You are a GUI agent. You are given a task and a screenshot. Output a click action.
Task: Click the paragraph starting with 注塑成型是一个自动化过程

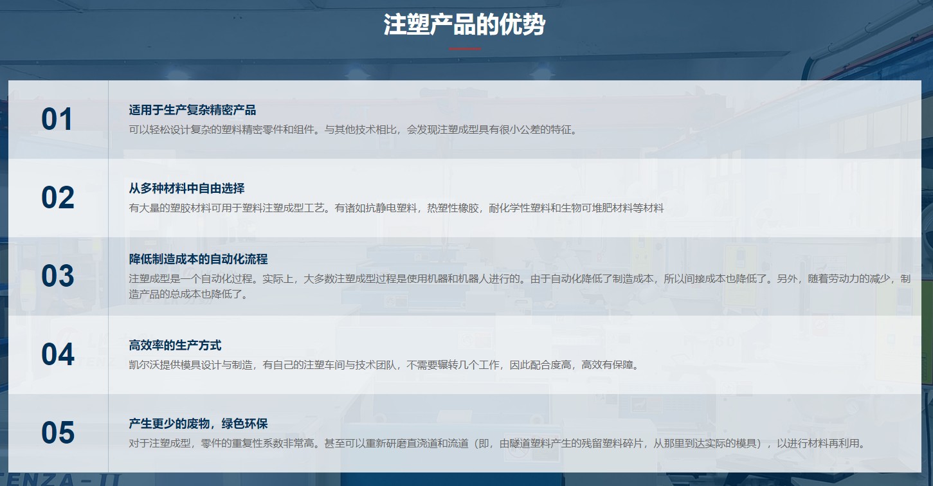[x=520, y=286]
